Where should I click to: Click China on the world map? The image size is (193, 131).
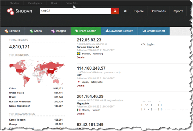pyautogui.click(x=51, y=71)
